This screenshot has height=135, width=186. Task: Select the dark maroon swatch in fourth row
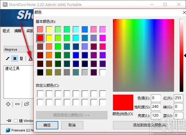[40, 55]
